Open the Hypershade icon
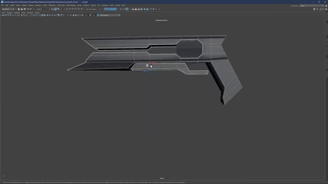This screenshot has width=328, height=184. coord(145,9)
